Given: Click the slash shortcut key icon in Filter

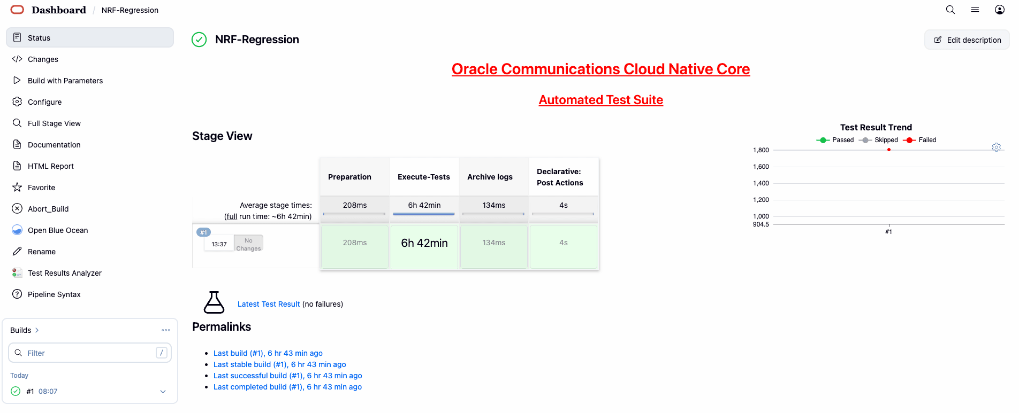Looking at the screenshot, I should 162,353.
